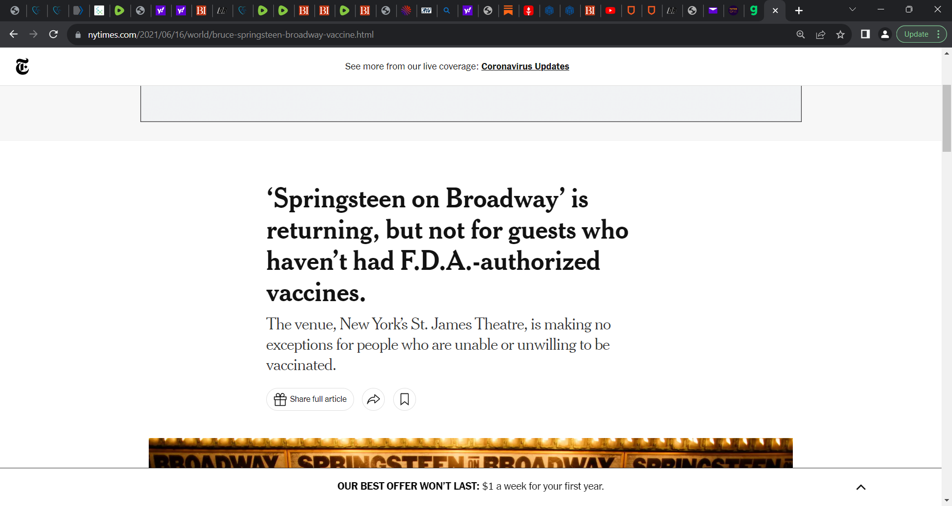
Task: Click Share full article gift button
Action: [x=310, y=399]
